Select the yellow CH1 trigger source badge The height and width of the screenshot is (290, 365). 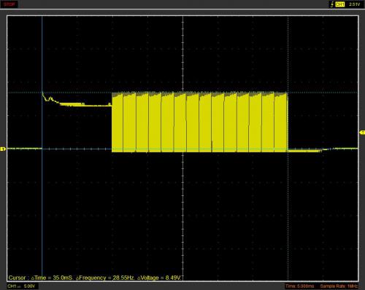(339, 4)
